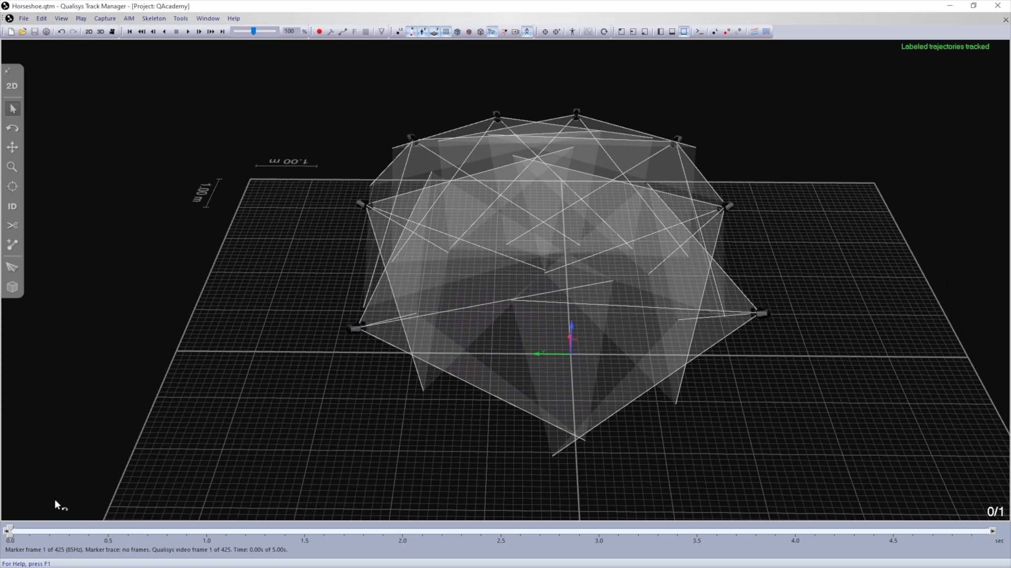Open Project Options gear icon
This screenshot has width=1011, height=568.
pyautogui.click(x=46, y=32)
